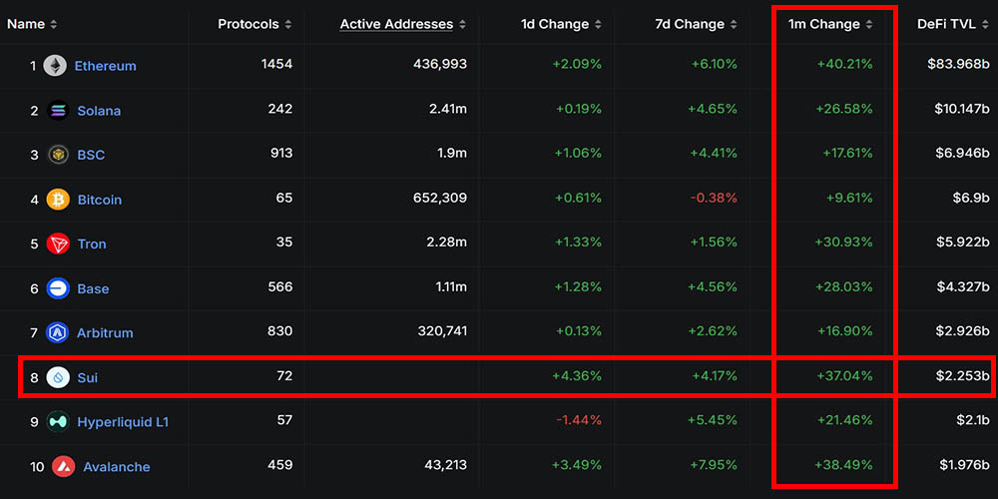Open the Hyperliquid L1 link
Image resolution: width=998 pixels, height=499 pixels.
(123, 422)
